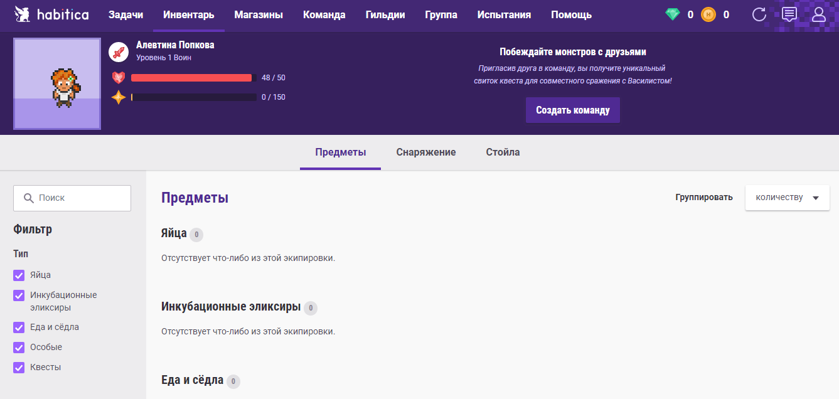Click the Warrior class sword icon

coord(119,52)
